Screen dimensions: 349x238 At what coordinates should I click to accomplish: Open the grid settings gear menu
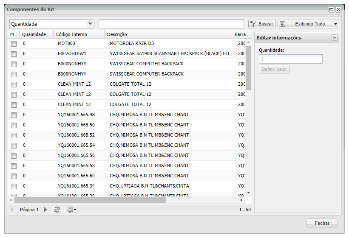pos(71,210)
